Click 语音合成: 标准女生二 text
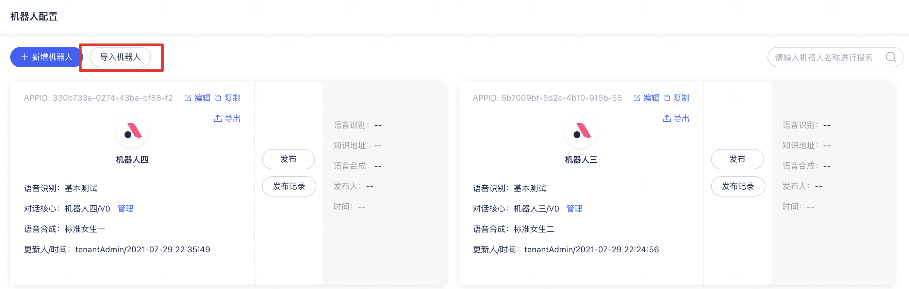Screen dimensions: 909x289 tap(513, 229)
